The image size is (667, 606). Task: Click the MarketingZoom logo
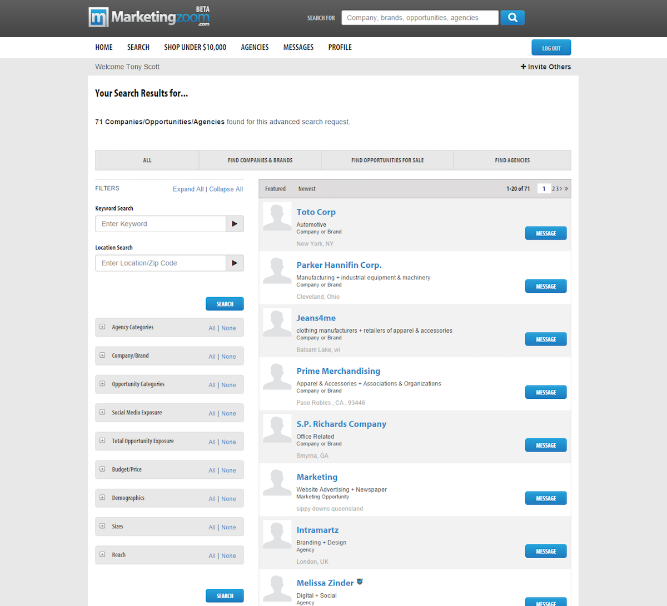point(150,17)
